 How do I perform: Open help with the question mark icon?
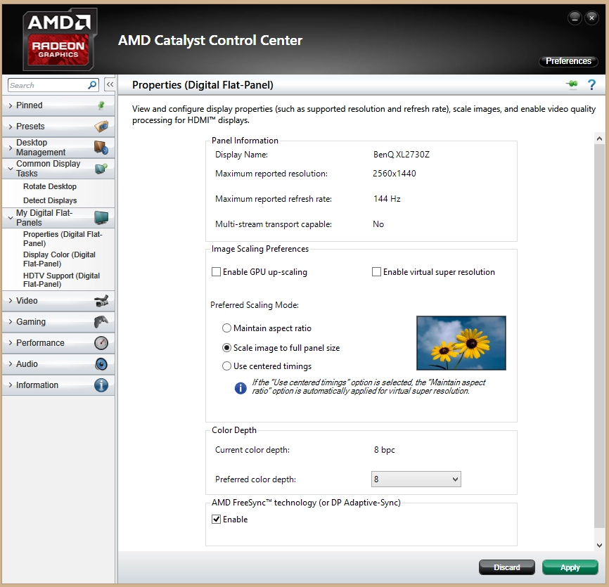coord(591,84)
